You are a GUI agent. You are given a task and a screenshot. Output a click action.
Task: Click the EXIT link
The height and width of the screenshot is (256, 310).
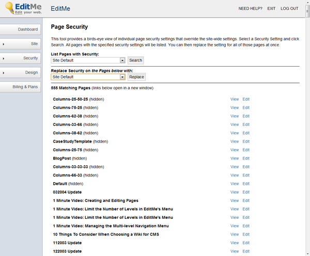[271, 8]
